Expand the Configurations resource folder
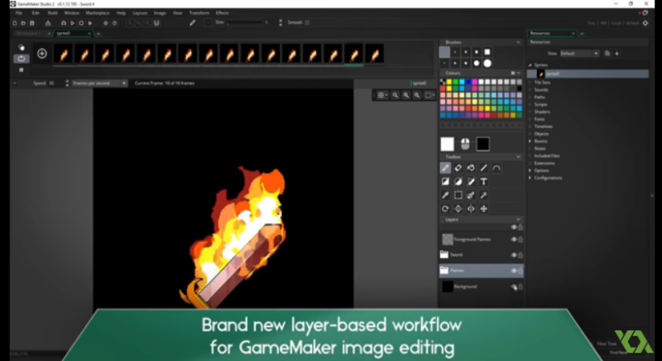The height and width of the screenshot is (361, 662). pos(530,178)
